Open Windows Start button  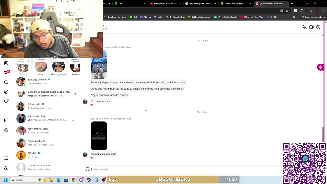[x=5, y=180]
